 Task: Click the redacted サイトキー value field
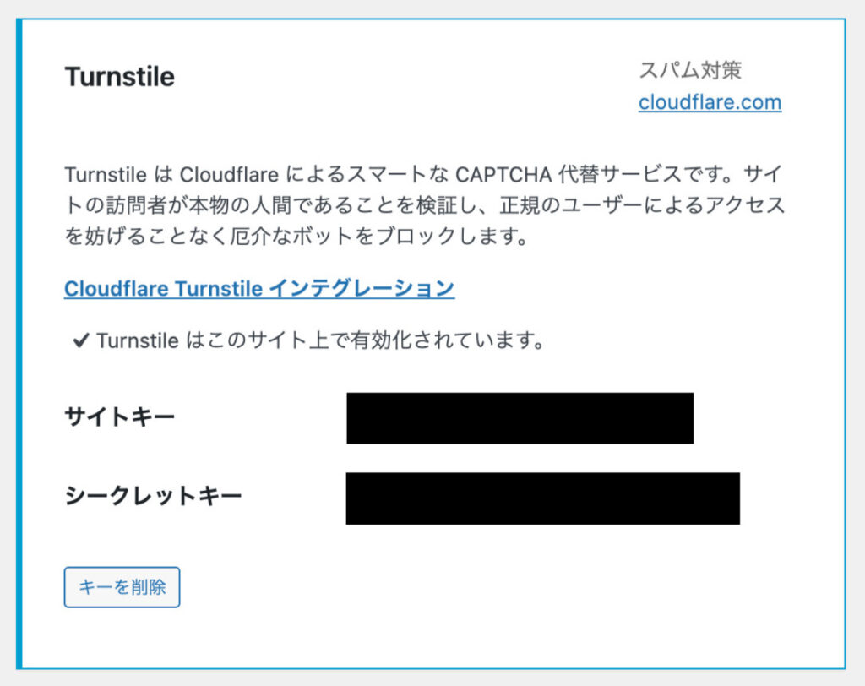coord(520,417)
